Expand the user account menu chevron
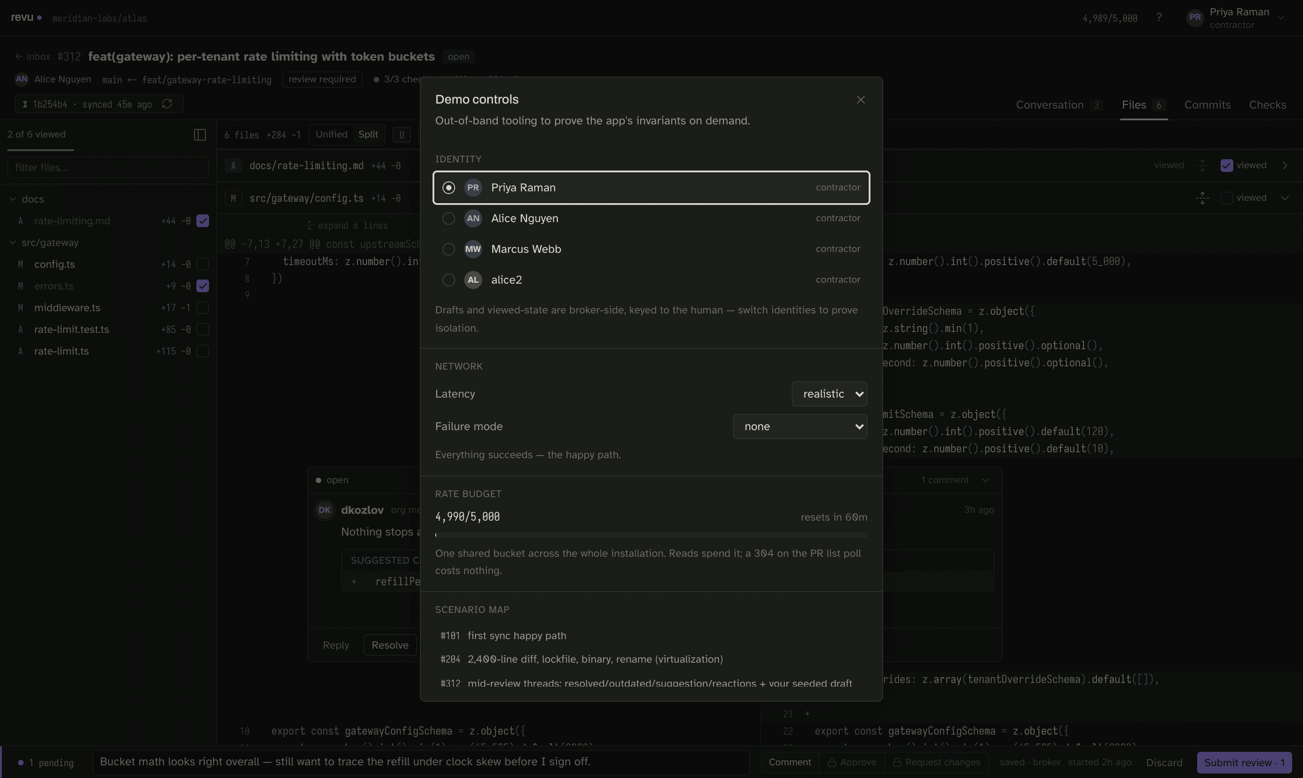Image resolution: width=1303 pixels, height=778 pixels. (1281, 17)
